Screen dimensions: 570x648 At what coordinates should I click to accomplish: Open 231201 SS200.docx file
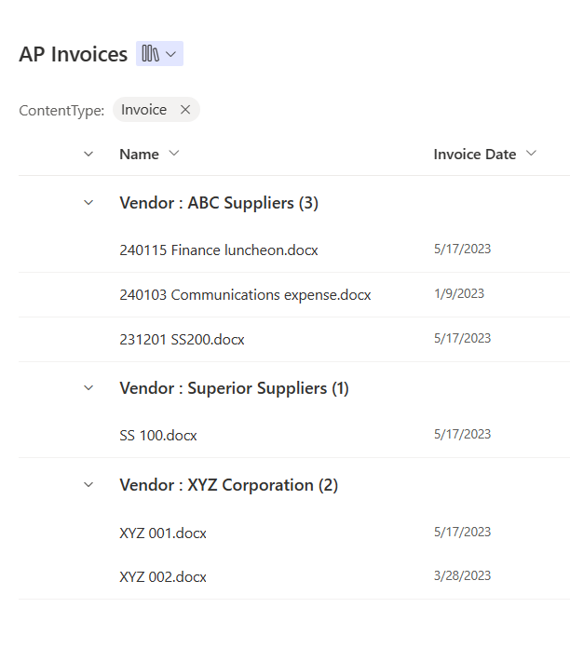[x=182, y=340]
